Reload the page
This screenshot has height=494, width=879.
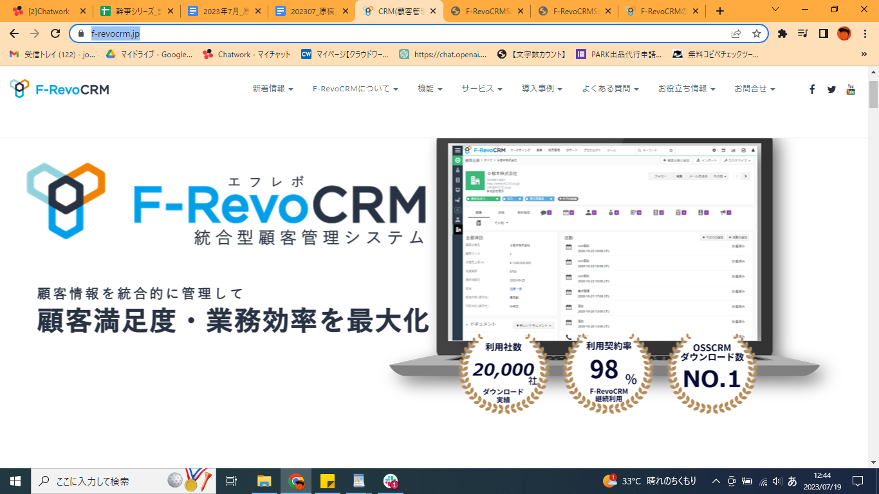55,33
